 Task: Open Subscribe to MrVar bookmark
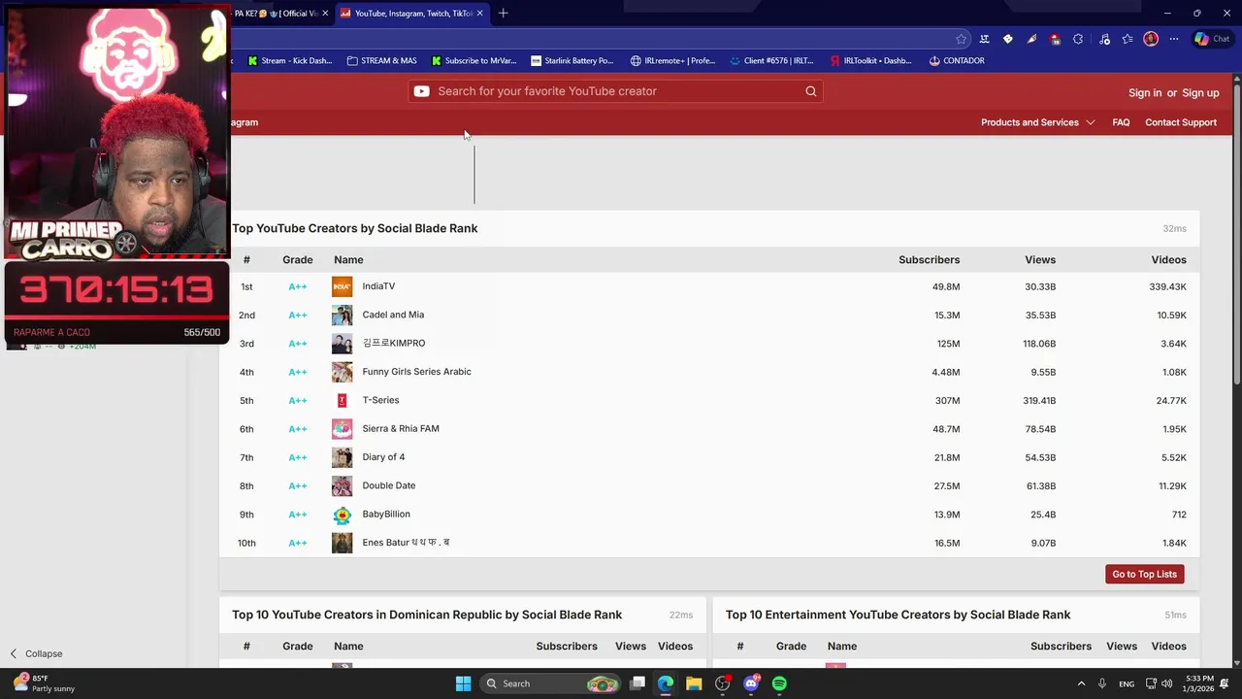(474, 60)
